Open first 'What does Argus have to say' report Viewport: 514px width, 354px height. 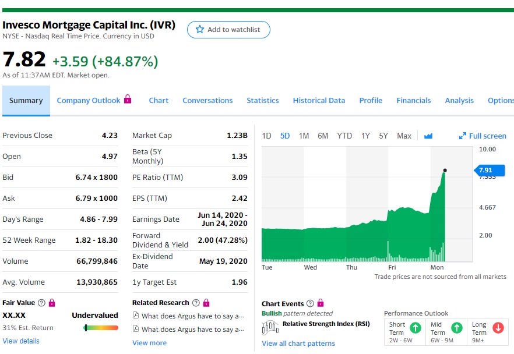pyautogui.click(x=193, y=316)
